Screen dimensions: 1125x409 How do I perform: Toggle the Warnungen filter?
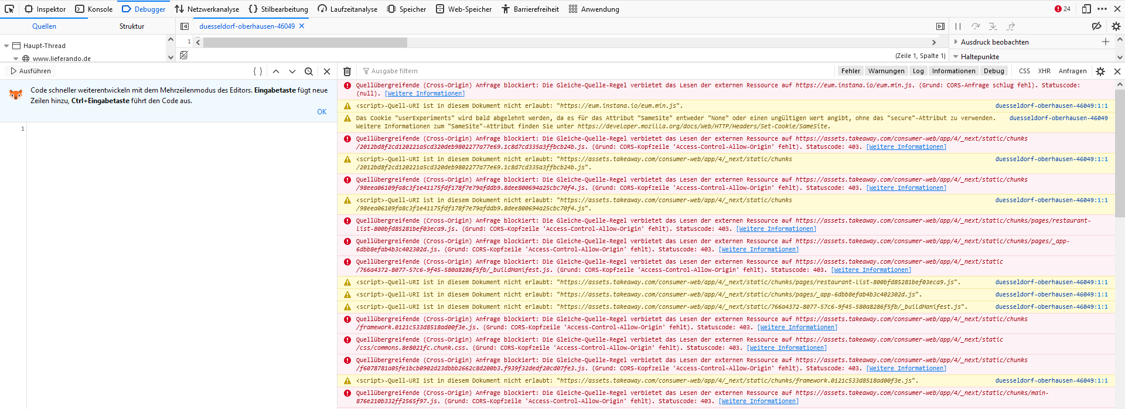(x=886, y=71)
